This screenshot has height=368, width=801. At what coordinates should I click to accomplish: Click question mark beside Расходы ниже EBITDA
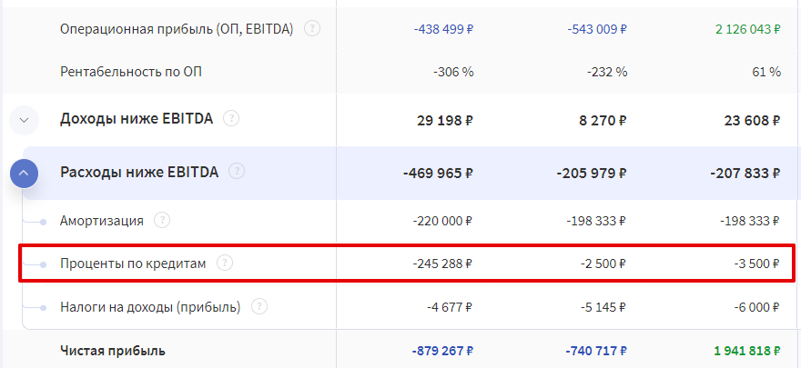click(237, 171)
